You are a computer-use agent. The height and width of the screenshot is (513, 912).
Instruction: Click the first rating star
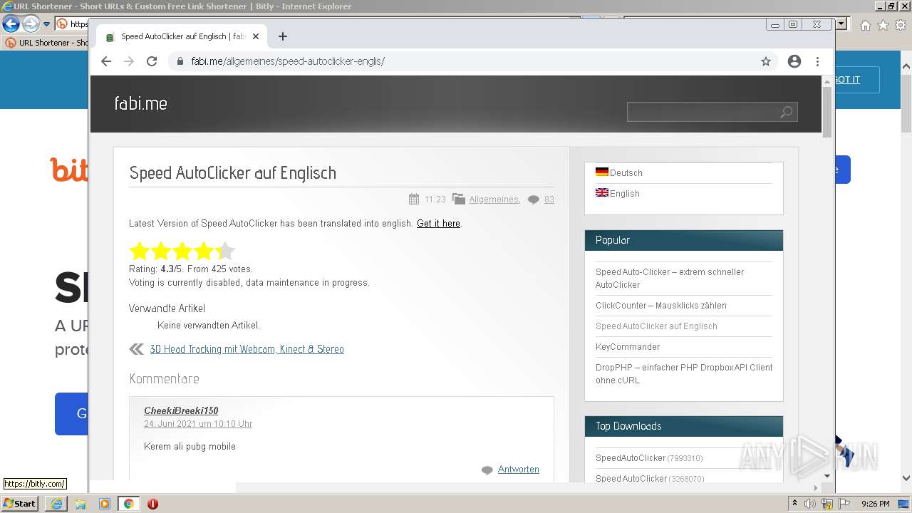coord(140,251)
